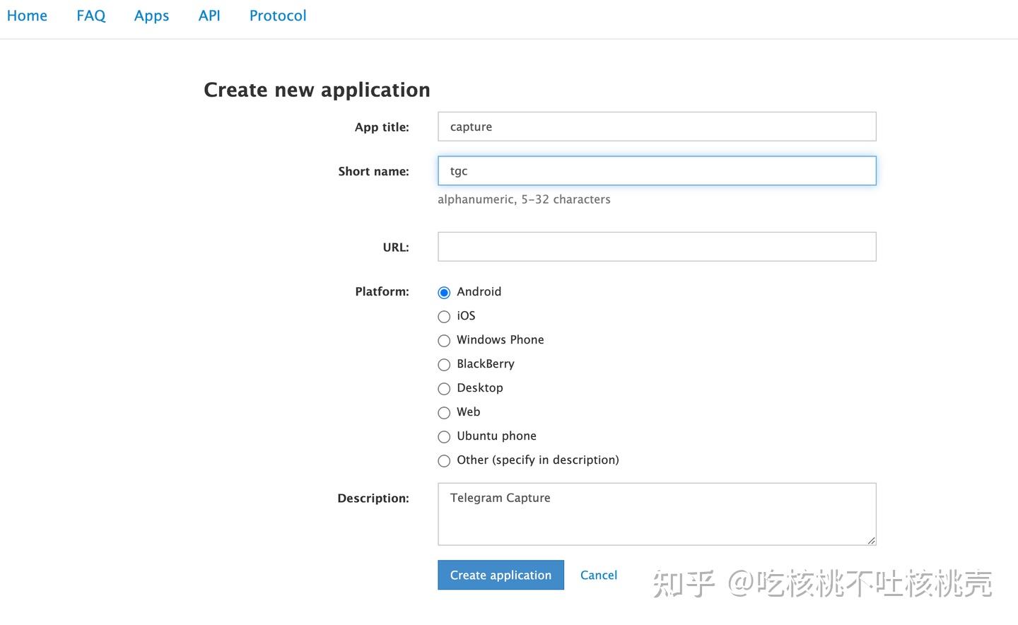Image resolution: width=1018 pixels, height=625 pixels.
Task: Open the Protocol navigation link
Action: (x=278, y=16)
